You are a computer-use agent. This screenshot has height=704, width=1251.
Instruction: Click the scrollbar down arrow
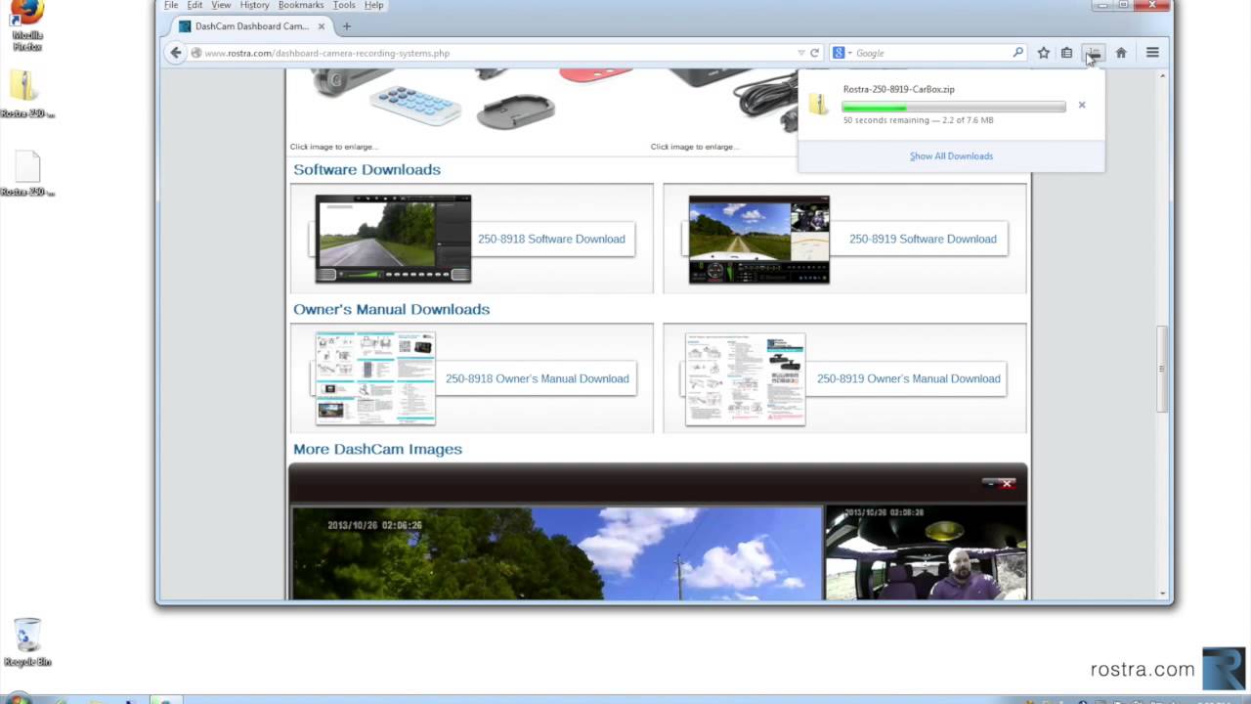click(x=1162, y=593)
